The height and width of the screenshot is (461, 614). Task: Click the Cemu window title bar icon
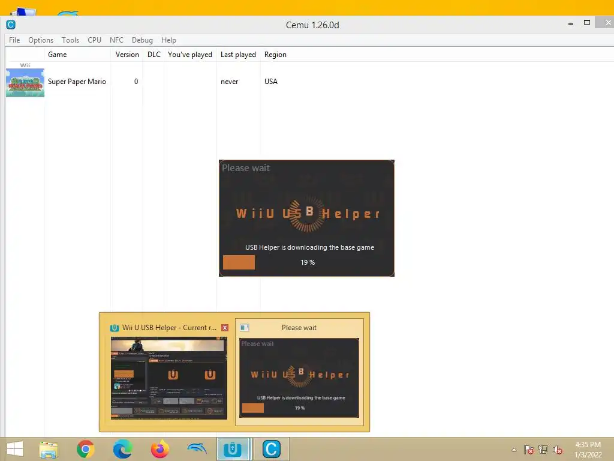coord(11,25)
